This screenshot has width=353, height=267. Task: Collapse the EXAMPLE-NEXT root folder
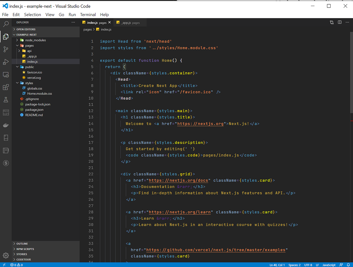46,35
